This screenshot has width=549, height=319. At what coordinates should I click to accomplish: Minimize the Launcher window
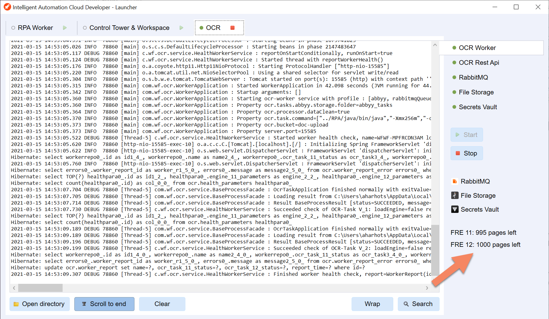495,7
